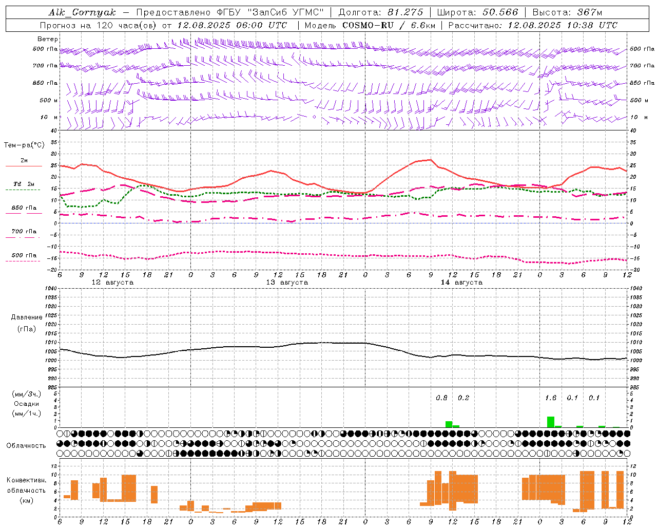Image resolution: width=657 pixels, height=526 pixels.
Task: Click the (мм/3ч.) precipitation unit label
Action: 26,394
